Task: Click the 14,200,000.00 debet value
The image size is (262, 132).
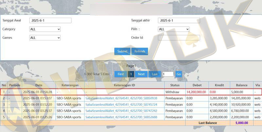Action: pos(196,92)
